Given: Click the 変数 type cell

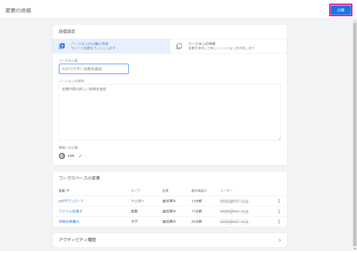Looking at the screenshot, I should click(134, 211).
